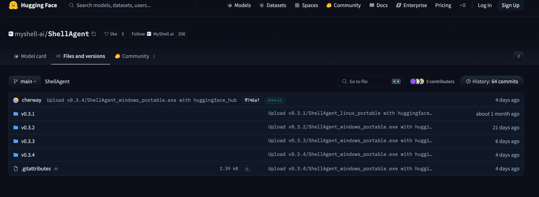Open the latest commit message by cherway
This screenshot has width=539, height=197.
point(142,100)
